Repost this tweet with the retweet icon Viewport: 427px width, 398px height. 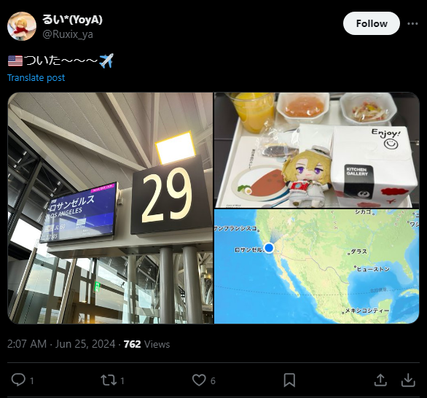[x=109, y=380]
